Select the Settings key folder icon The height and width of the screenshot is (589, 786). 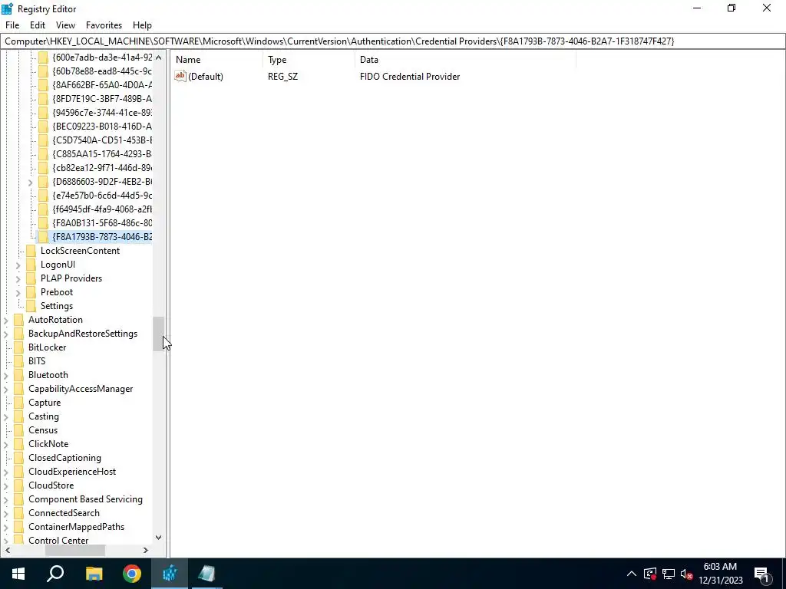(31, 305)
